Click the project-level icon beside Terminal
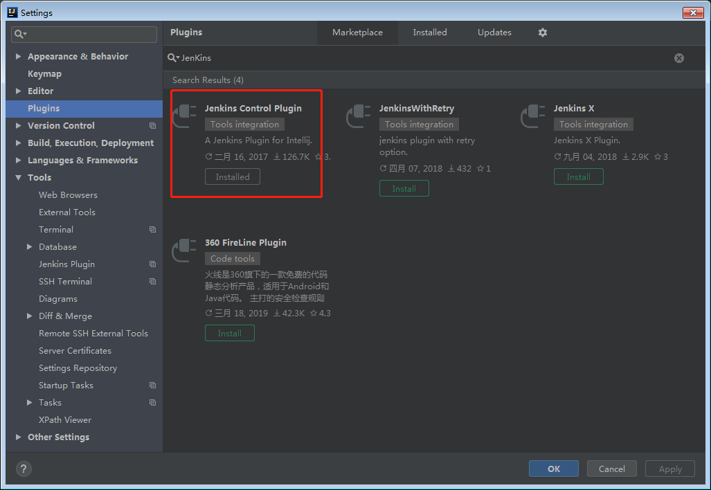This screenshot has width=711, height=490. click(x=153, y=229)
